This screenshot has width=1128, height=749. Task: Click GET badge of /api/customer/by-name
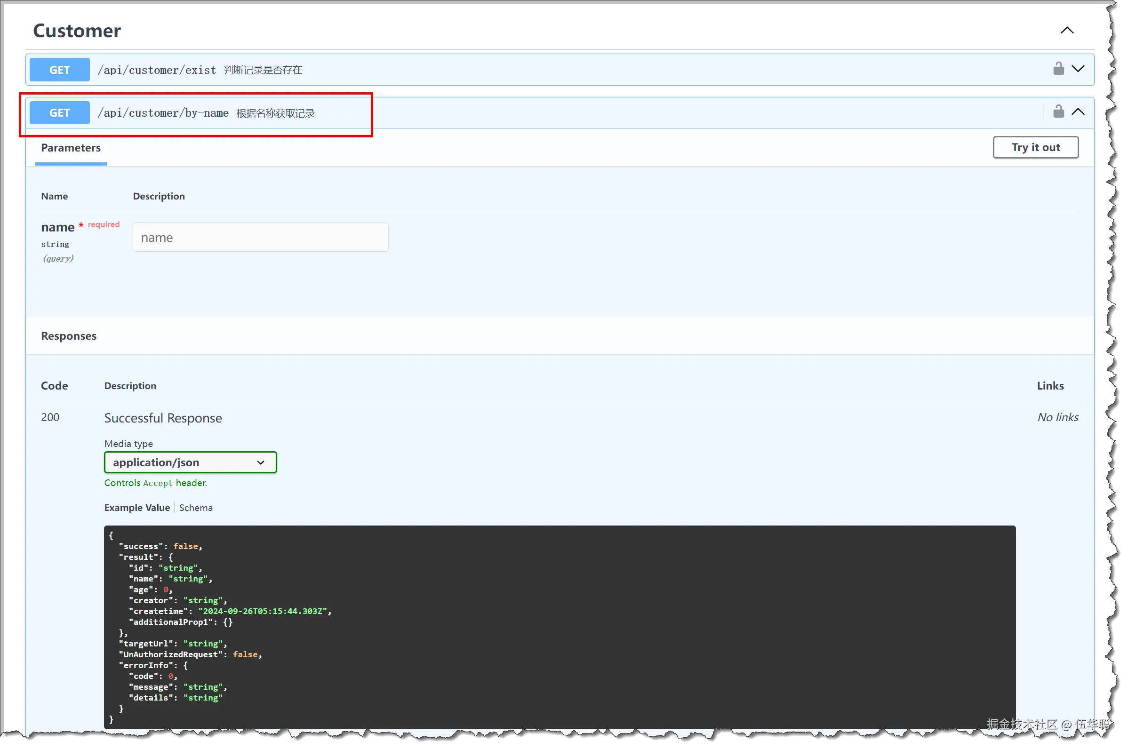60,113
